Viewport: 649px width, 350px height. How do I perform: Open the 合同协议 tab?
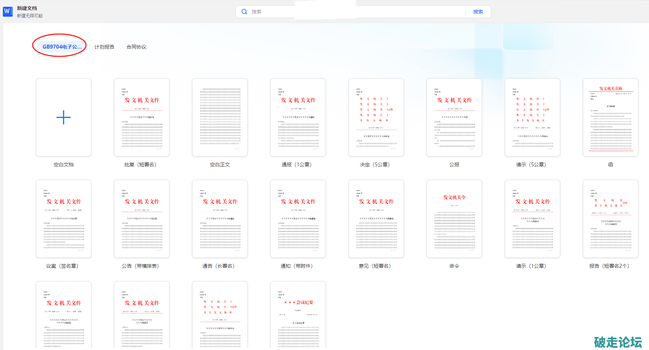[136, 47]
